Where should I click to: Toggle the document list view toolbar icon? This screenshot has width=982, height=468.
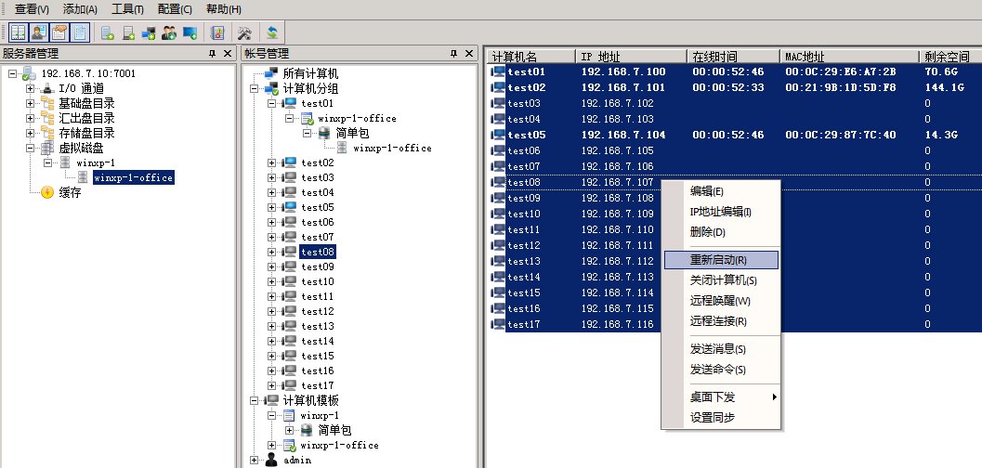coord(80,32)
